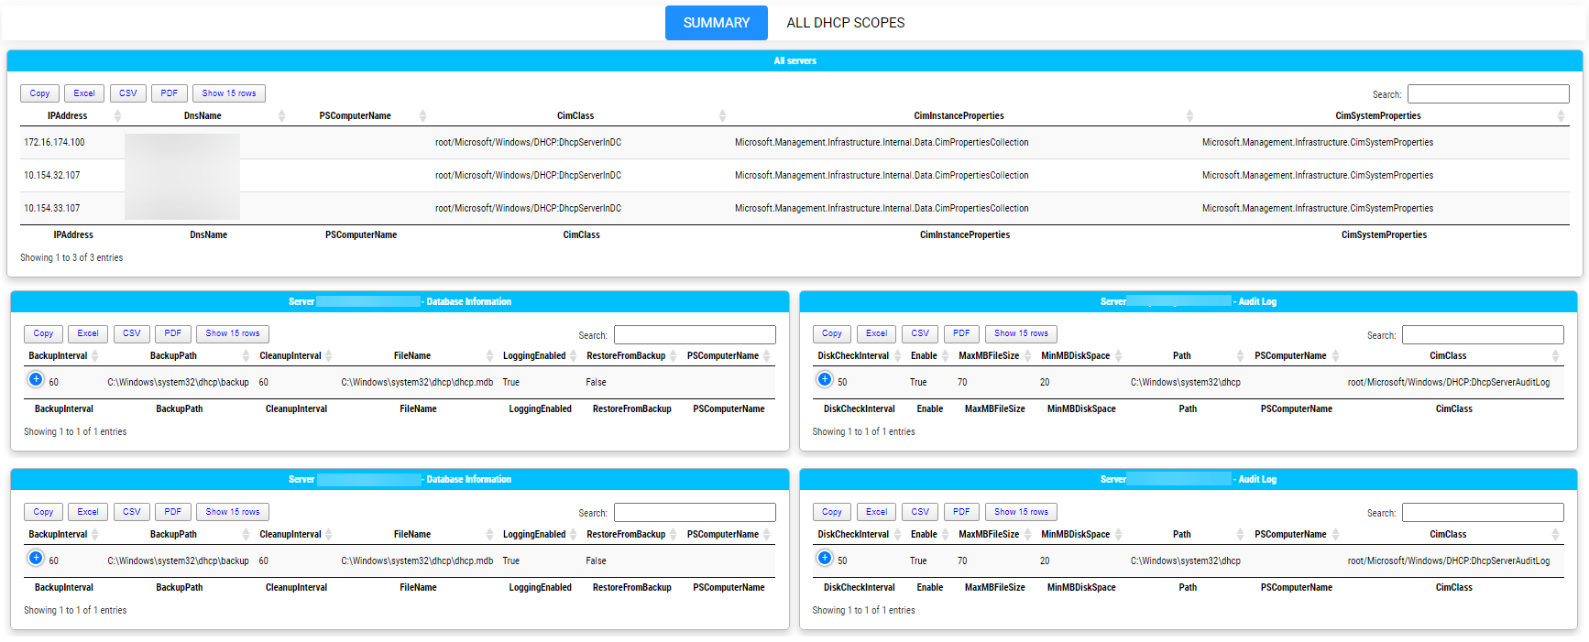The width and height of the screenshot is (1589, 642).
Task: Click sort arrows on CimClass in All servers
Action: (722, 116)
